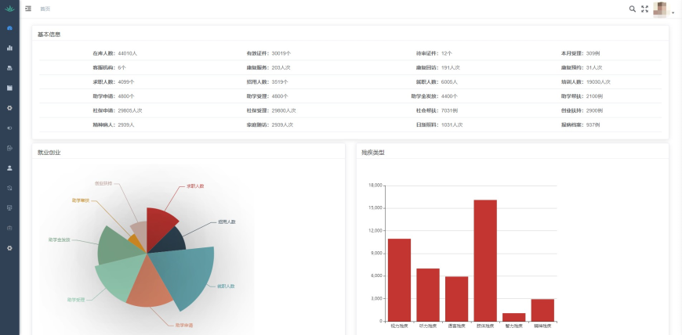Click the 助学帮扶 pie chart label
The image size is (682, 335).
pyautogui.click(x=81, y=200)
